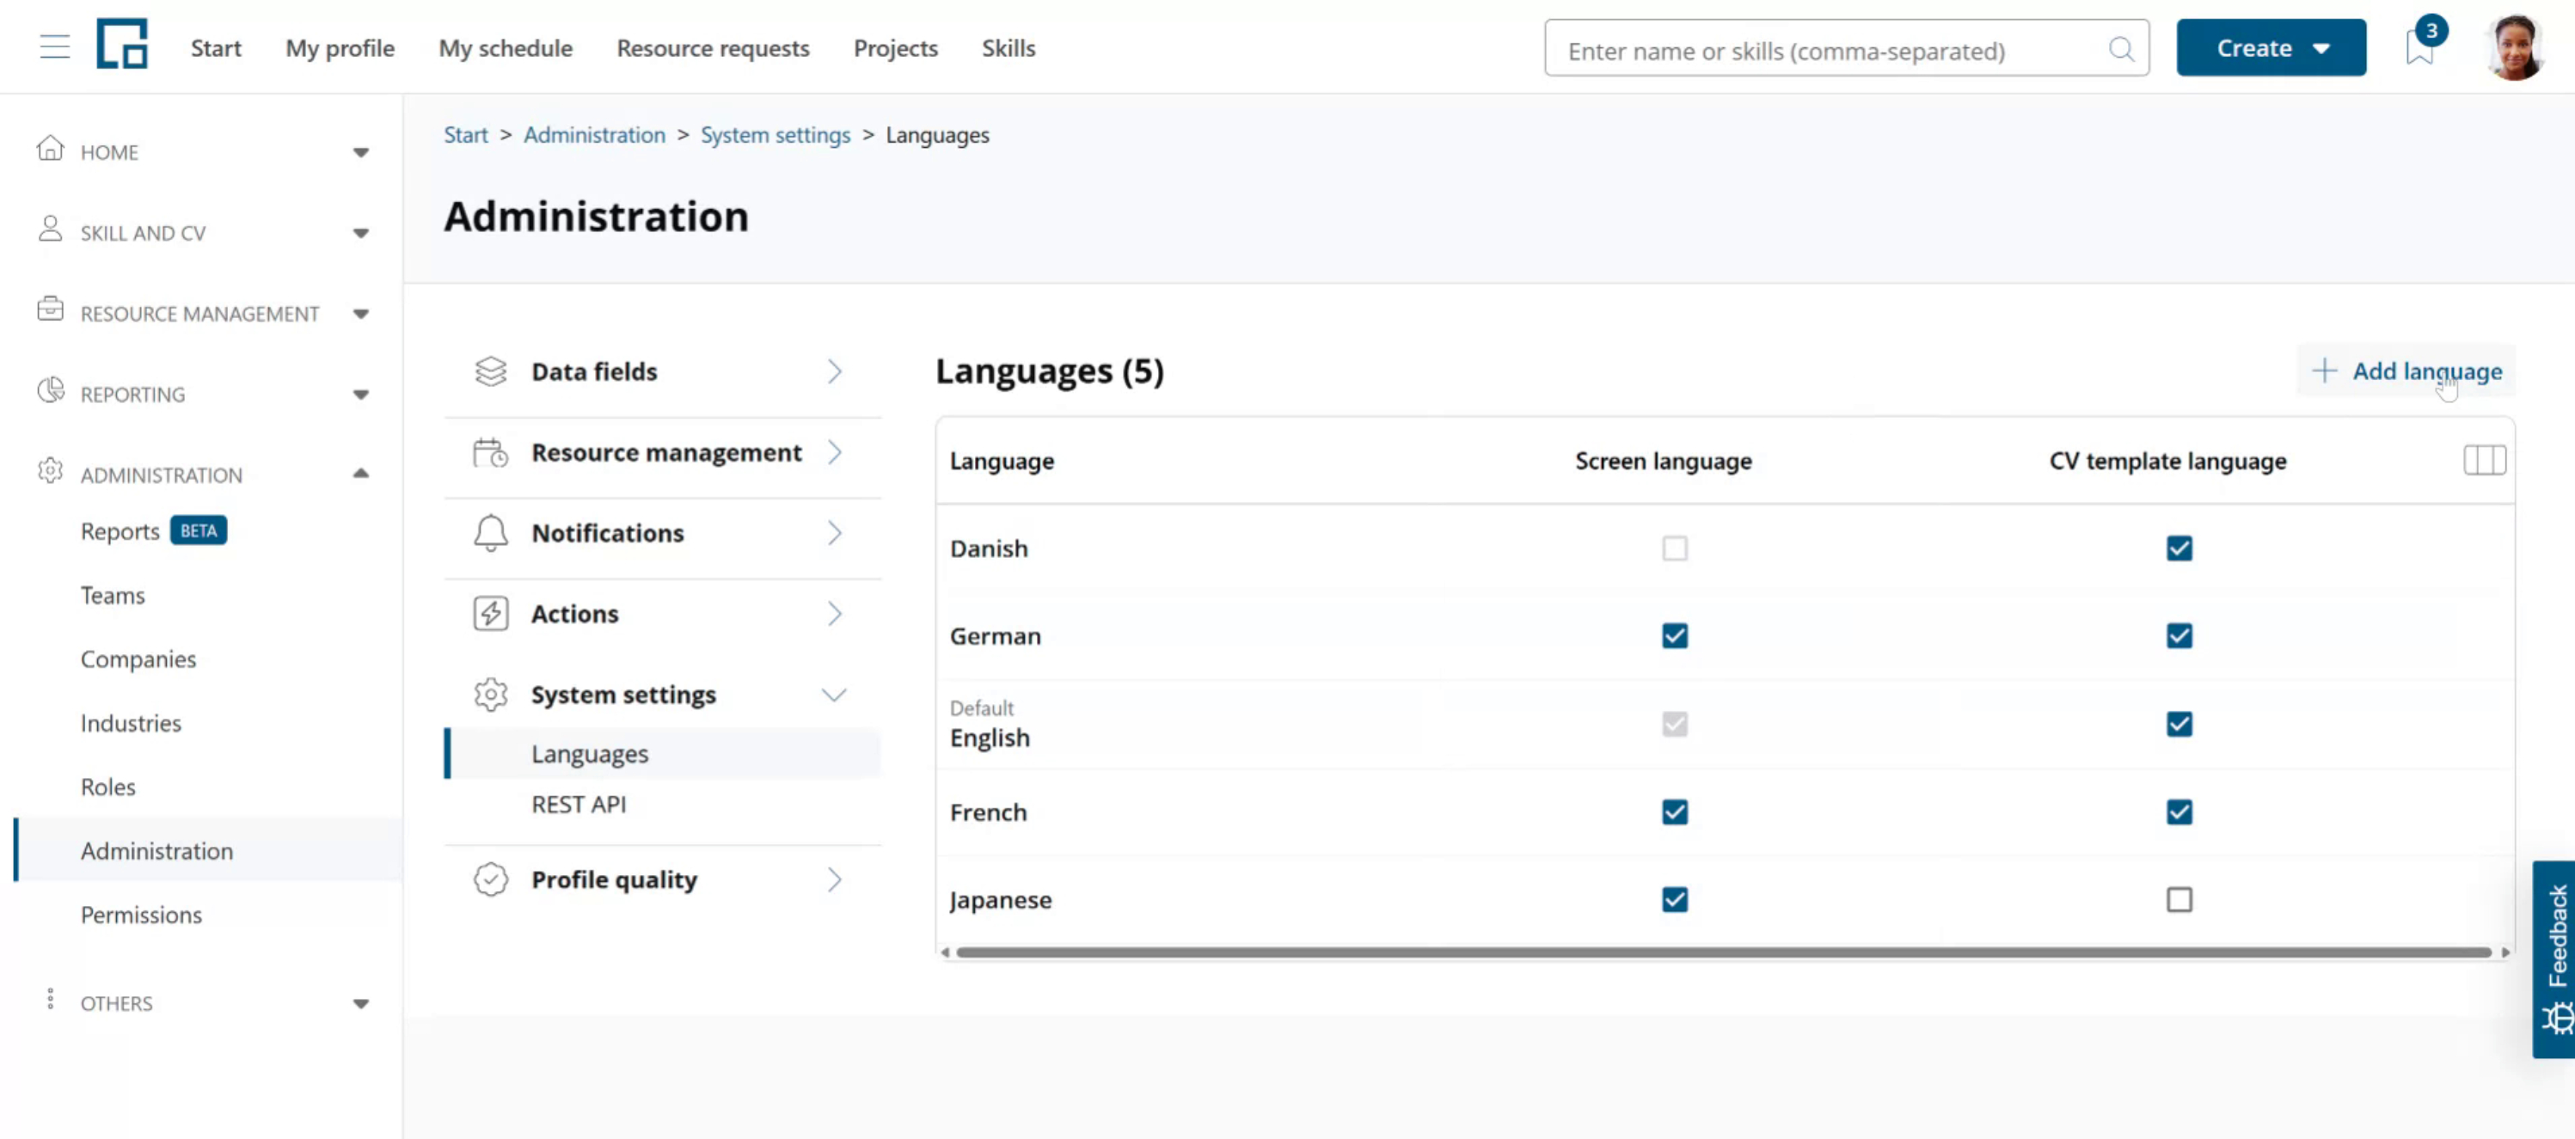Uncheck Danish CV template language checkbox
This screenshot has height=1139, width=2575.
tap(2180, 548)
